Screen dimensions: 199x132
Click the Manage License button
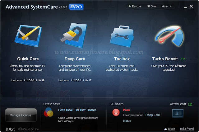pos(21,115)
